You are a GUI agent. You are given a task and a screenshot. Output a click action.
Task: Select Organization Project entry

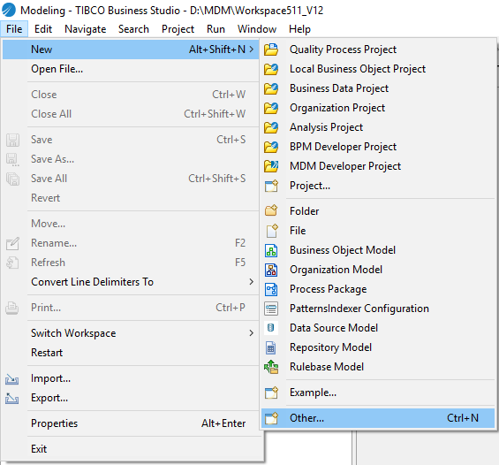378,108
